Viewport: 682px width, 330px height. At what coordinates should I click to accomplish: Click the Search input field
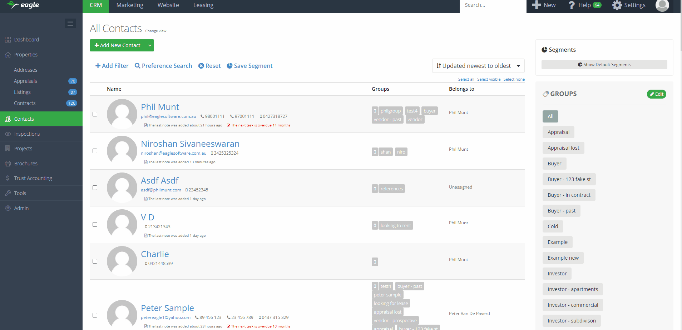[x=492, y=5]
